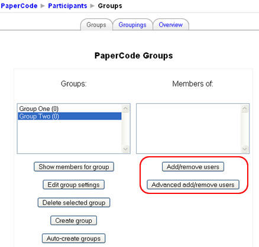The image size is (259, 247).
Task: Open the PaperCode breadcrumb link
Action: point(19,6)
